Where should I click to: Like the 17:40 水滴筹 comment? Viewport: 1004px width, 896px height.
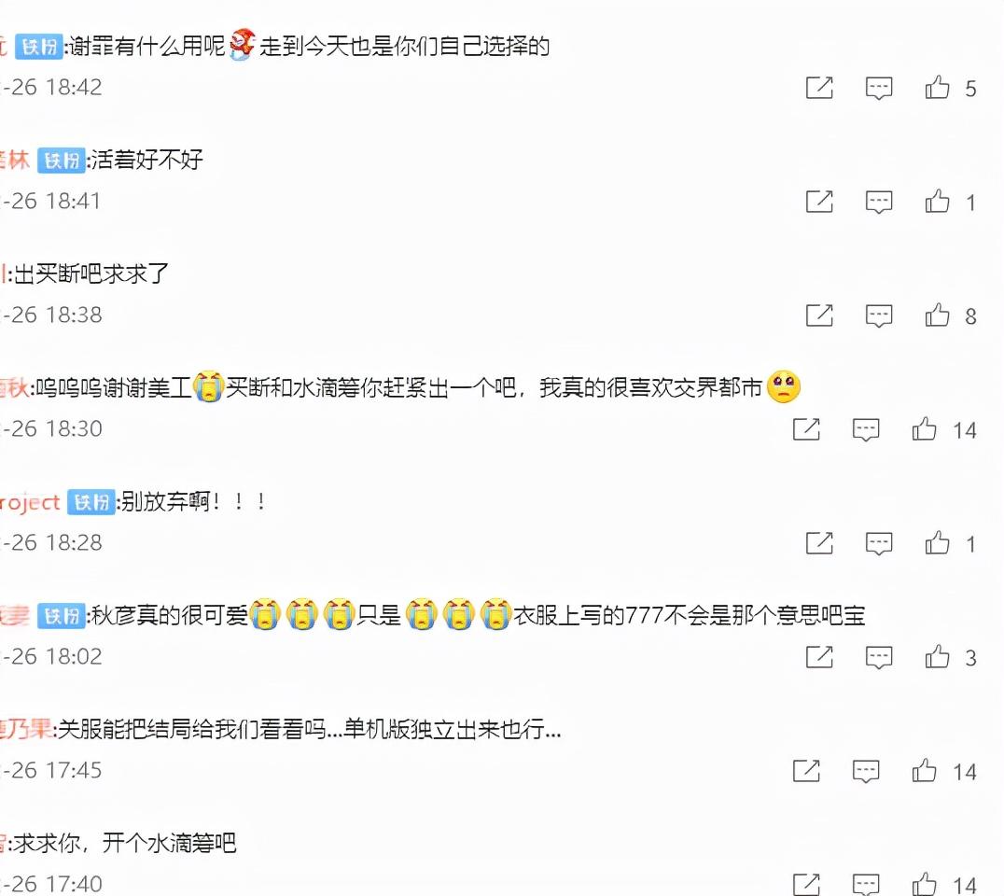coord(924,884)
